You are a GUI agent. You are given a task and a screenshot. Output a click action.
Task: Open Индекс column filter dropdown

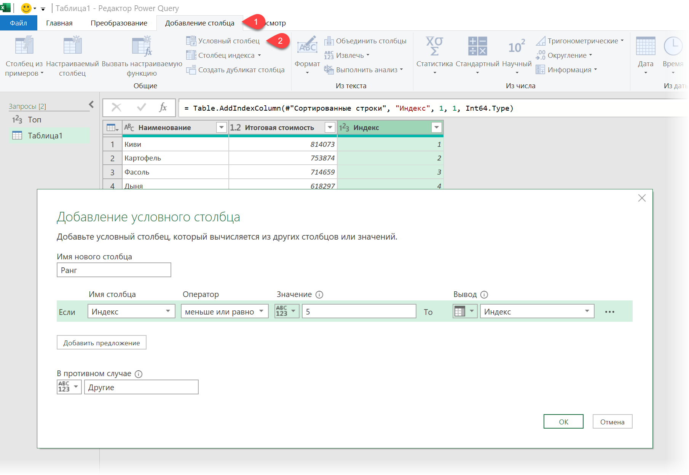tap(437, 127)
